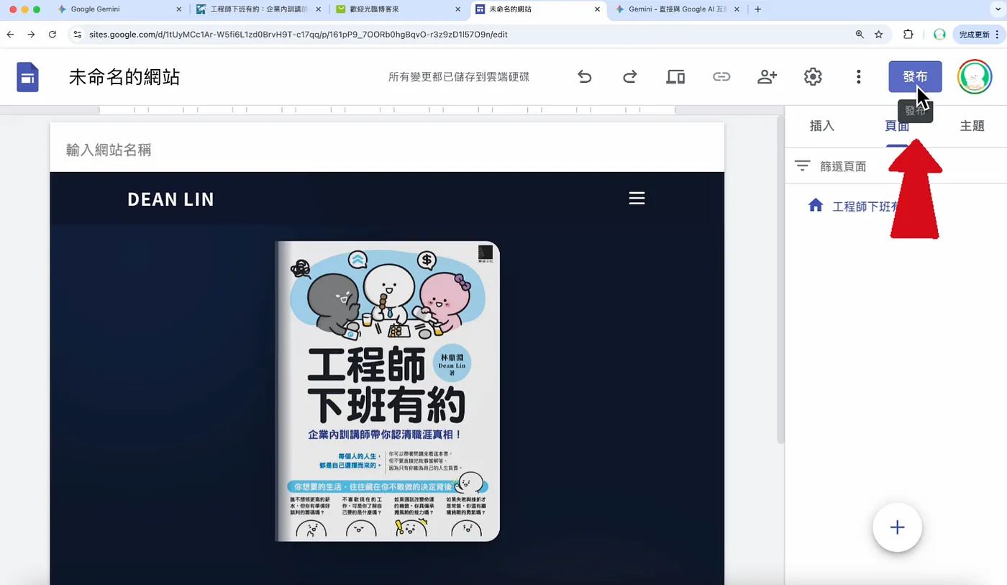Open the Chrome tab search dropdown arrow
Viewport: 1007px width, 585px height.
tap(998, 9)
